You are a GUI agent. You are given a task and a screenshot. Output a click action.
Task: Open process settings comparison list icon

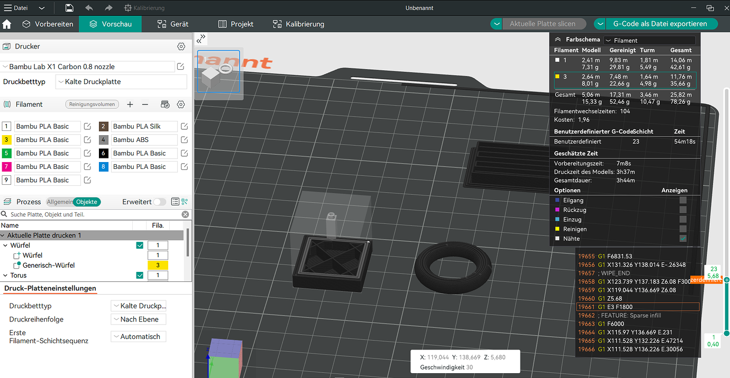175,202
